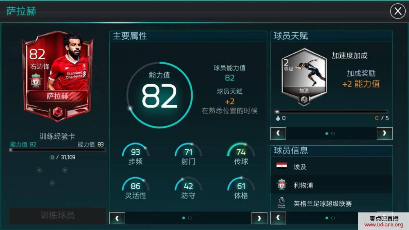Show next 球员天赋 talent
409x230 pixels.
coord(384,133)
